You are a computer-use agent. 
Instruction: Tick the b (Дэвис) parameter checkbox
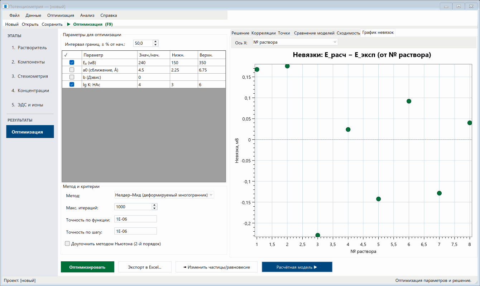[72, 77]
